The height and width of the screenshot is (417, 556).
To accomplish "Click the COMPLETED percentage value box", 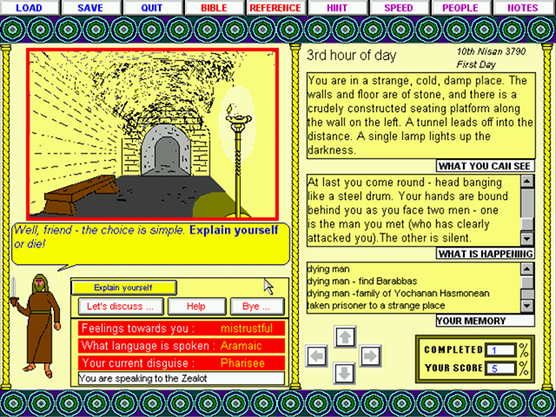I will 500,350.
